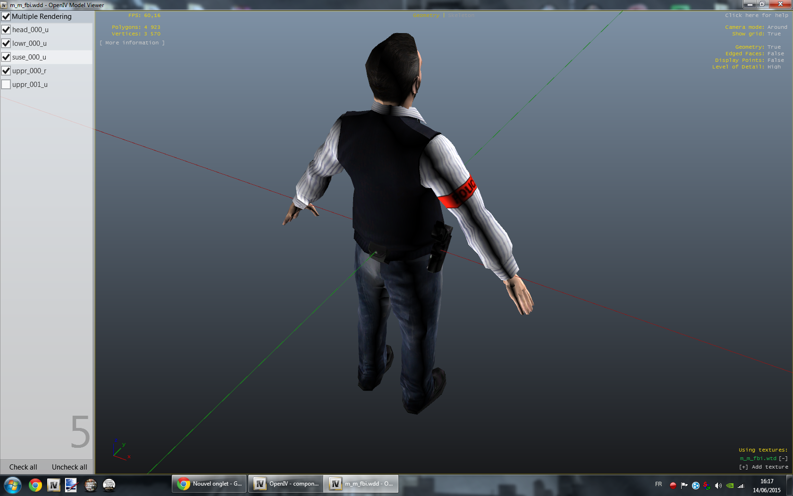
Task: Open pinned image editor taskbar icon
Action: point(71,485)
